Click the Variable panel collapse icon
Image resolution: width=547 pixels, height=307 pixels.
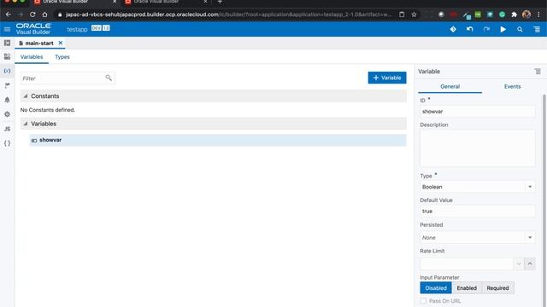point(538,72)
